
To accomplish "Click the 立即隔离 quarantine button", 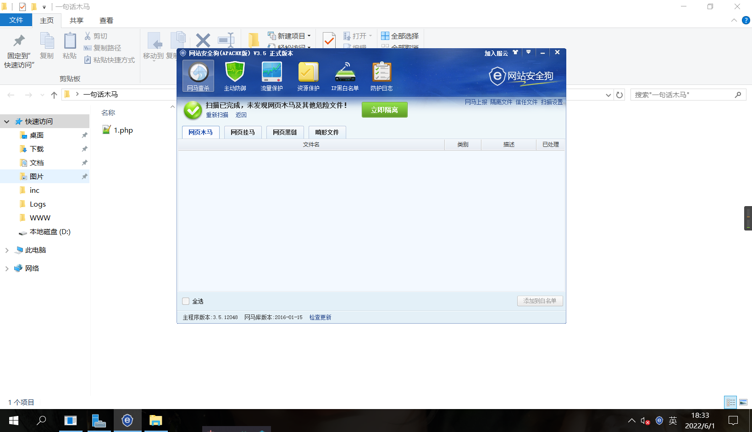I will click(385, 110).
